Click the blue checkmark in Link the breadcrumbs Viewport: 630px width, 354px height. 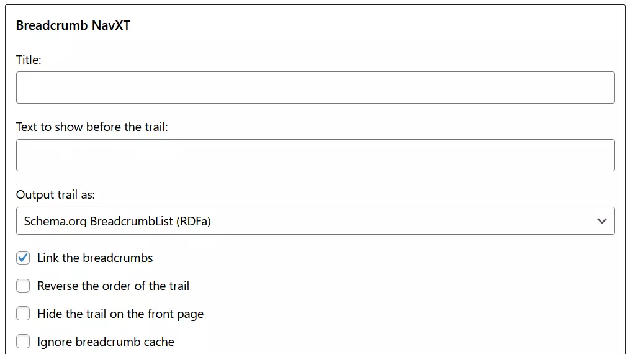(23, 258)
